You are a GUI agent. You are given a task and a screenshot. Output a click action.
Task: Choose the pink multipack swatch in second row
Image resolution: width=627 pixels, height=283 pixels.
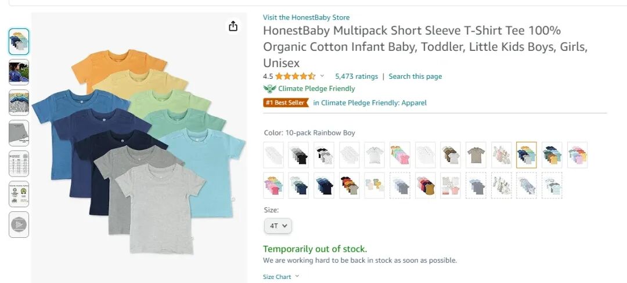[273, 185]
